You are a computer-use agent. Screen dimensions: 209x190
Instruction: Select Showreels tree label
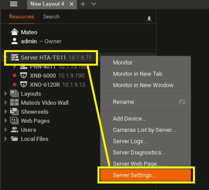[x=35, y=112]
